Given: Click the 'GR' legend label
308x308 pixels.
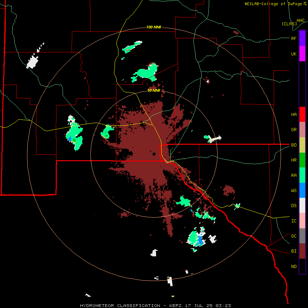Looking at the screenshot, I should pyautogui.click(x=294, y=130).
